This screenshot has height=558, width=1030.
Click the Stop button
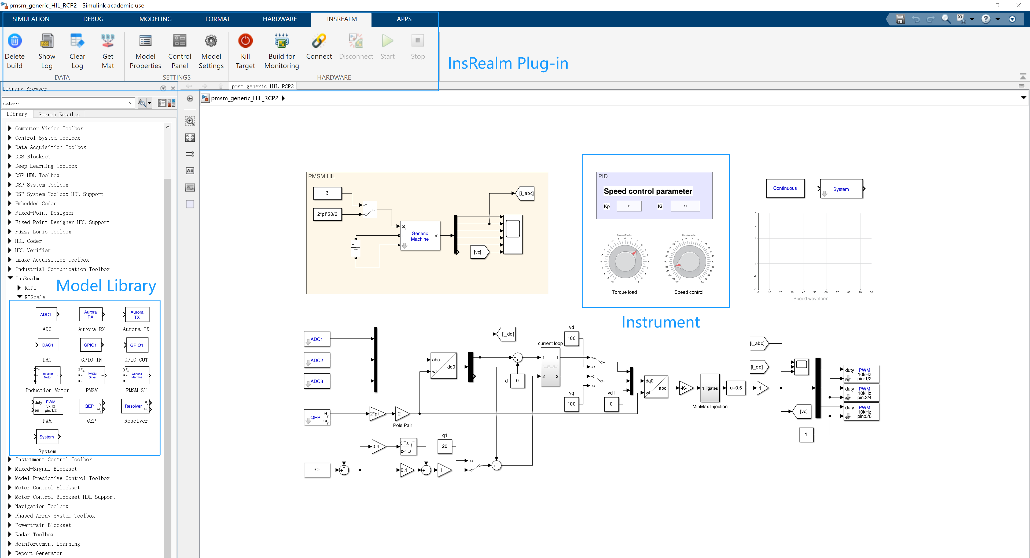click(x=417, y=41)
